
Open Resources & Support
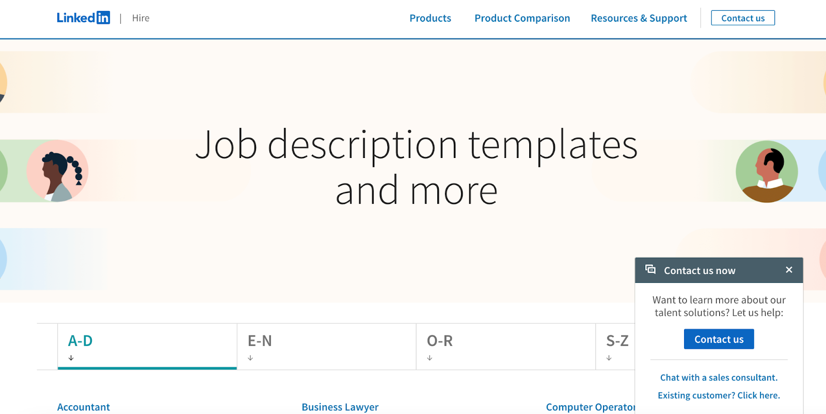tap(639, 18)
